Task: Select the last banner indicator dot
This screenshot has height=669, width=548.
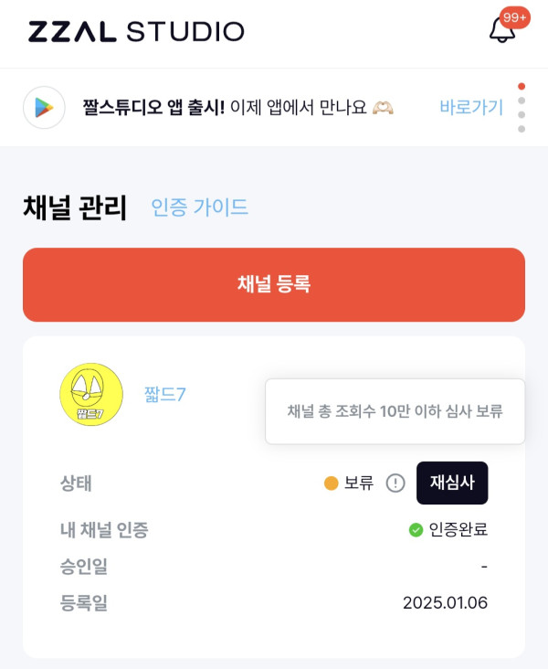Action: click(x=522, y=130)
